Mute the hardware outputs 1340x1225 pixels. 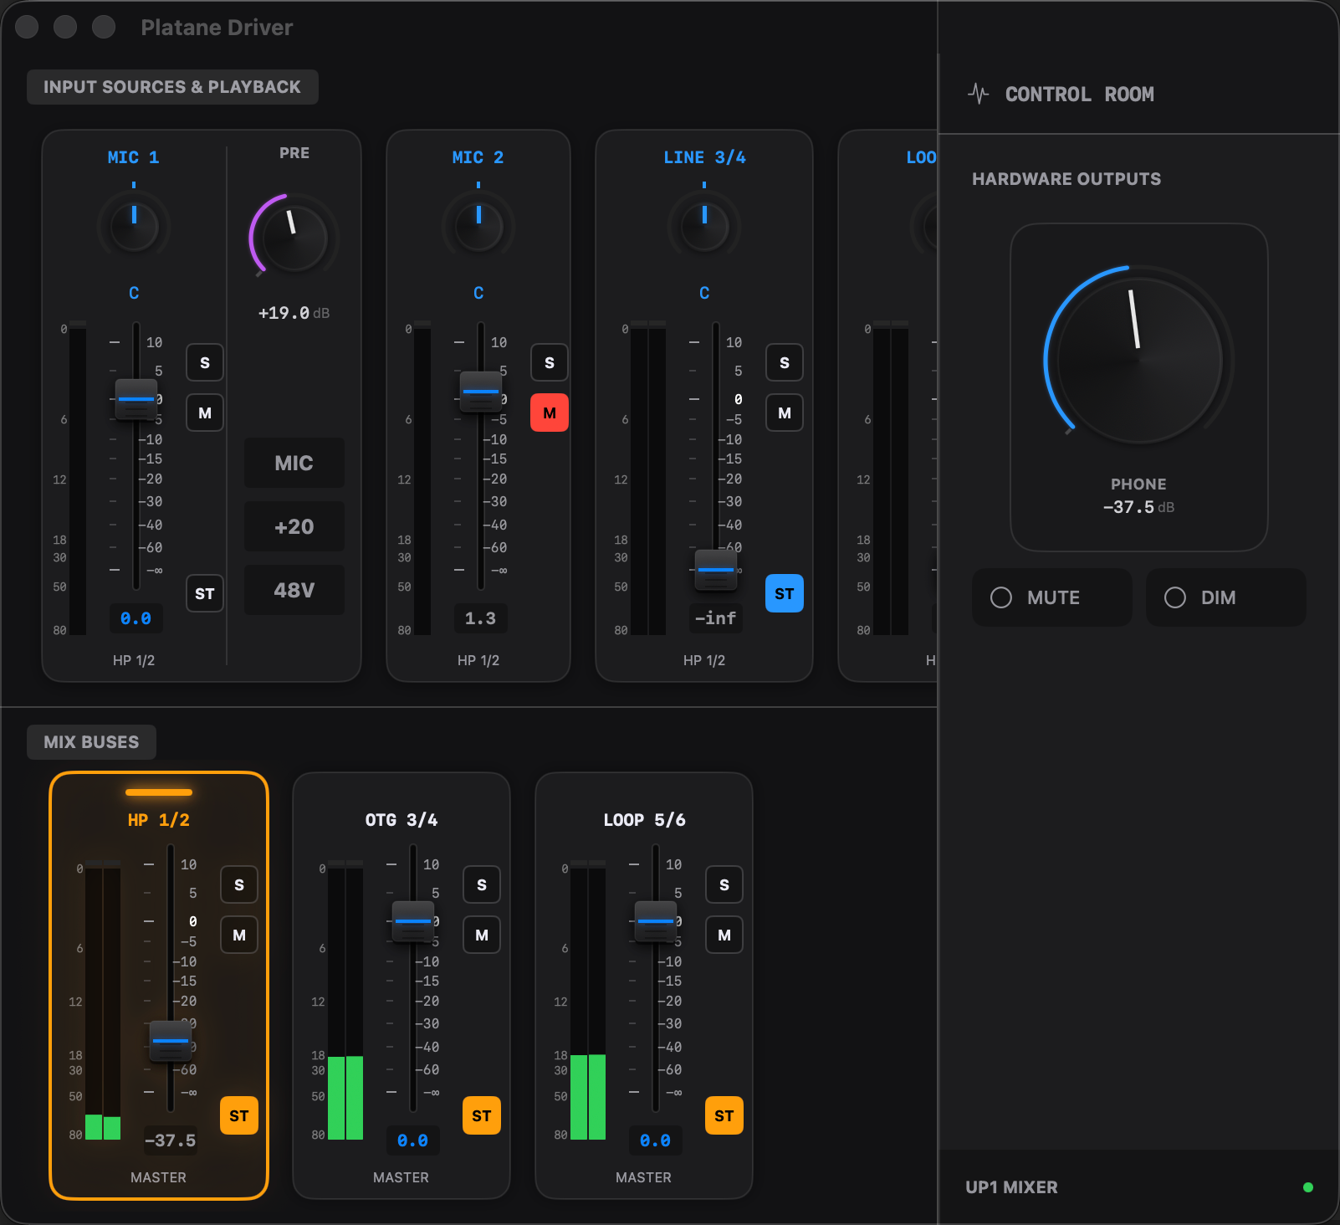click(x=1051, y=597)
